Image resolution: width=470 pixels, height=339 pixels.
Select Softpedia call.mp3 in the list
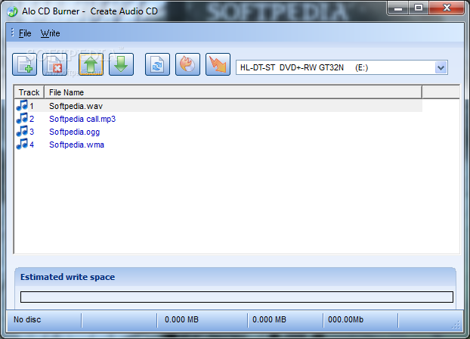82,119
